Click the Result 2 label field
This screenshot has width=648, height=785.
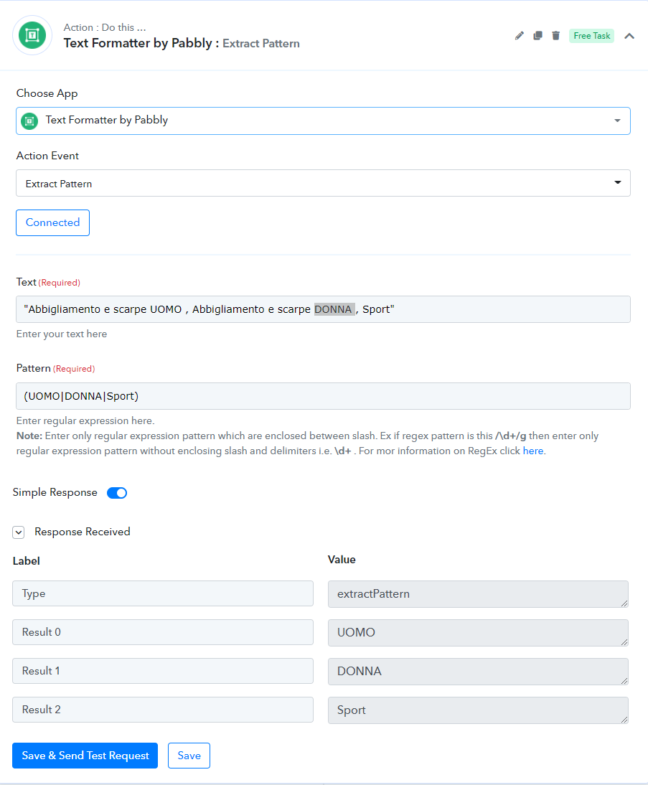point(163,710)
